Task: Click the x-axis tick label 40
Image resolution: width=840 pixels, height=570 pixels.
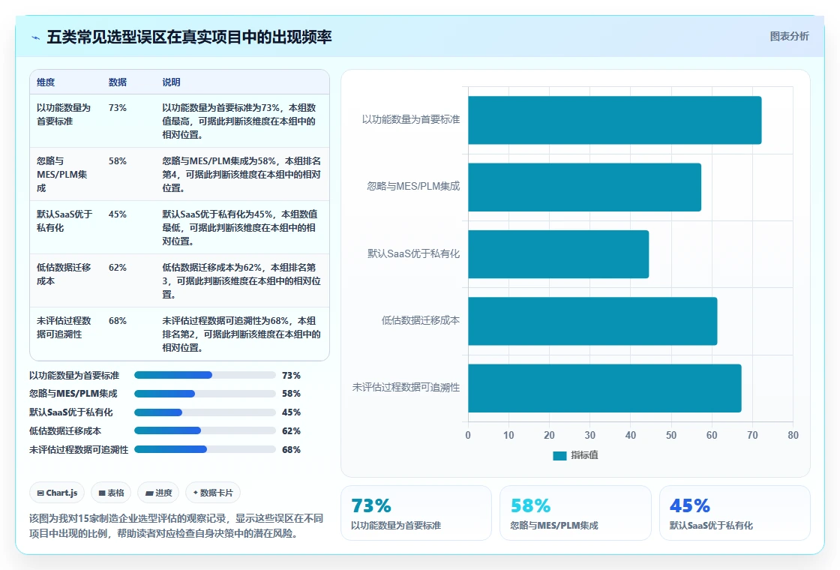Action: [x=631, y=435]
